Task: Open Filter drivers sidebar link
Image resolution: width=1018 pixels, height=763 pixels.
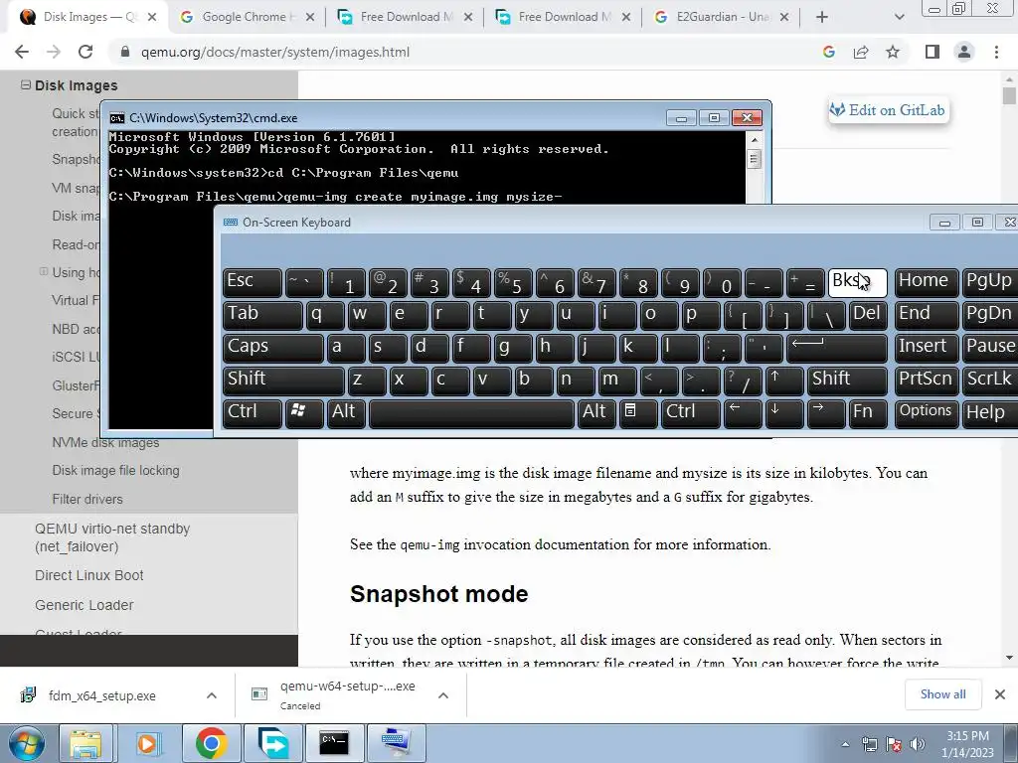Action: point(87,499)
